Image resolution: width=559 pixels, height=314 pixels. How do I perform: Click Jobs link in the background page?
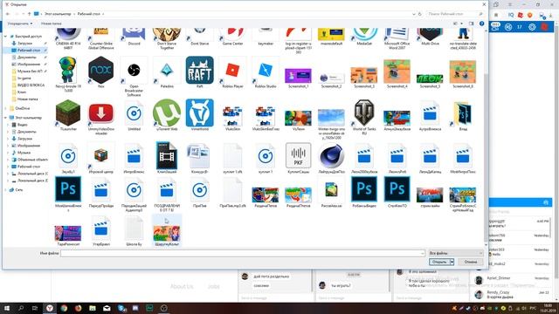click(x=213, y=286)
